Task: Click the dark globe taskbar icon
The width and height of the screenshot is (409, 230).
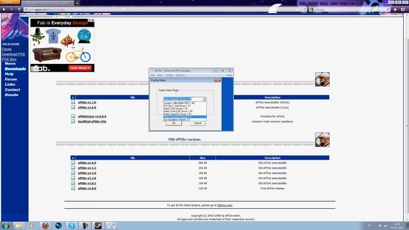Action: pyautogui.click(x=58, y=226)
